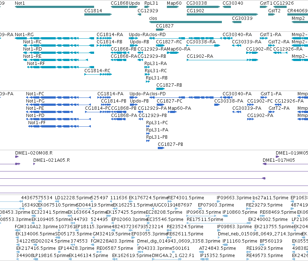Select protein Not1-PE
308x261 pixels.
[35, 108]
